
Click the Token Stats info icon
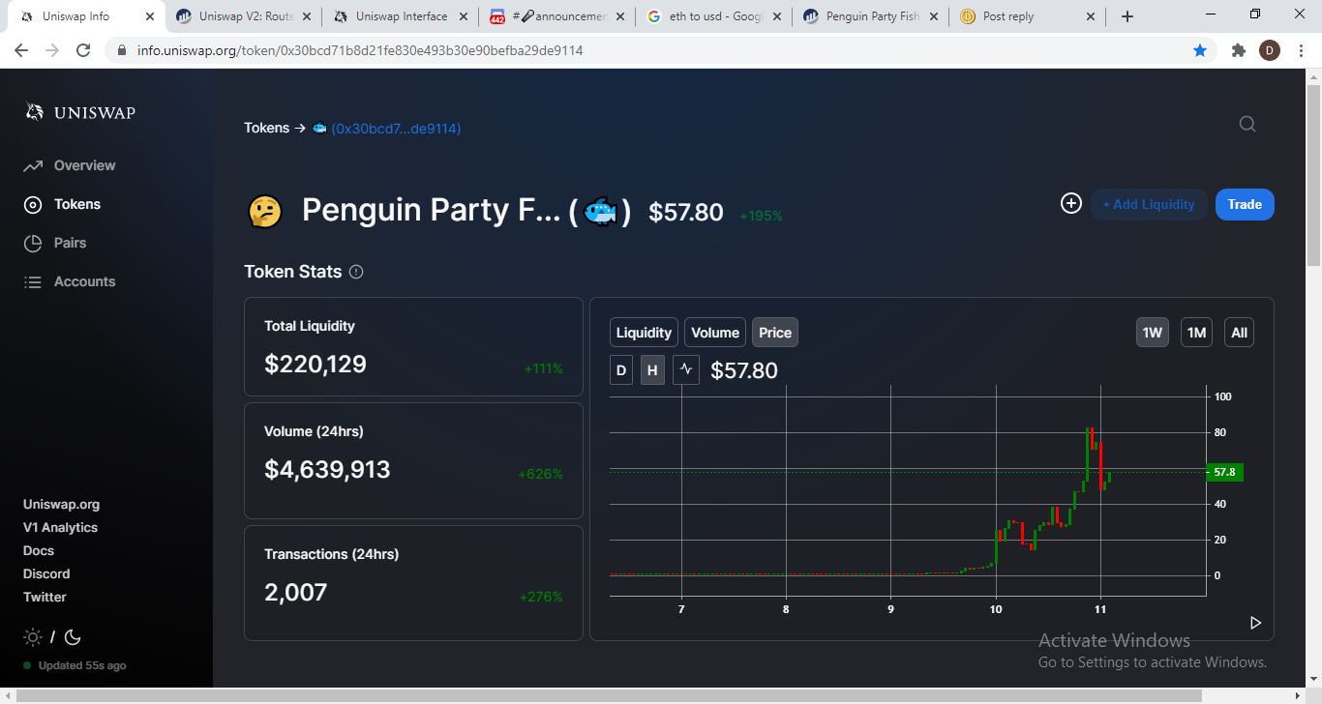point(356,272)
